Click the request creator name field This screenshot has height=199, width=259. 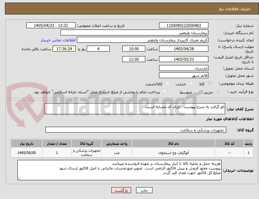[x=143, y=40]
